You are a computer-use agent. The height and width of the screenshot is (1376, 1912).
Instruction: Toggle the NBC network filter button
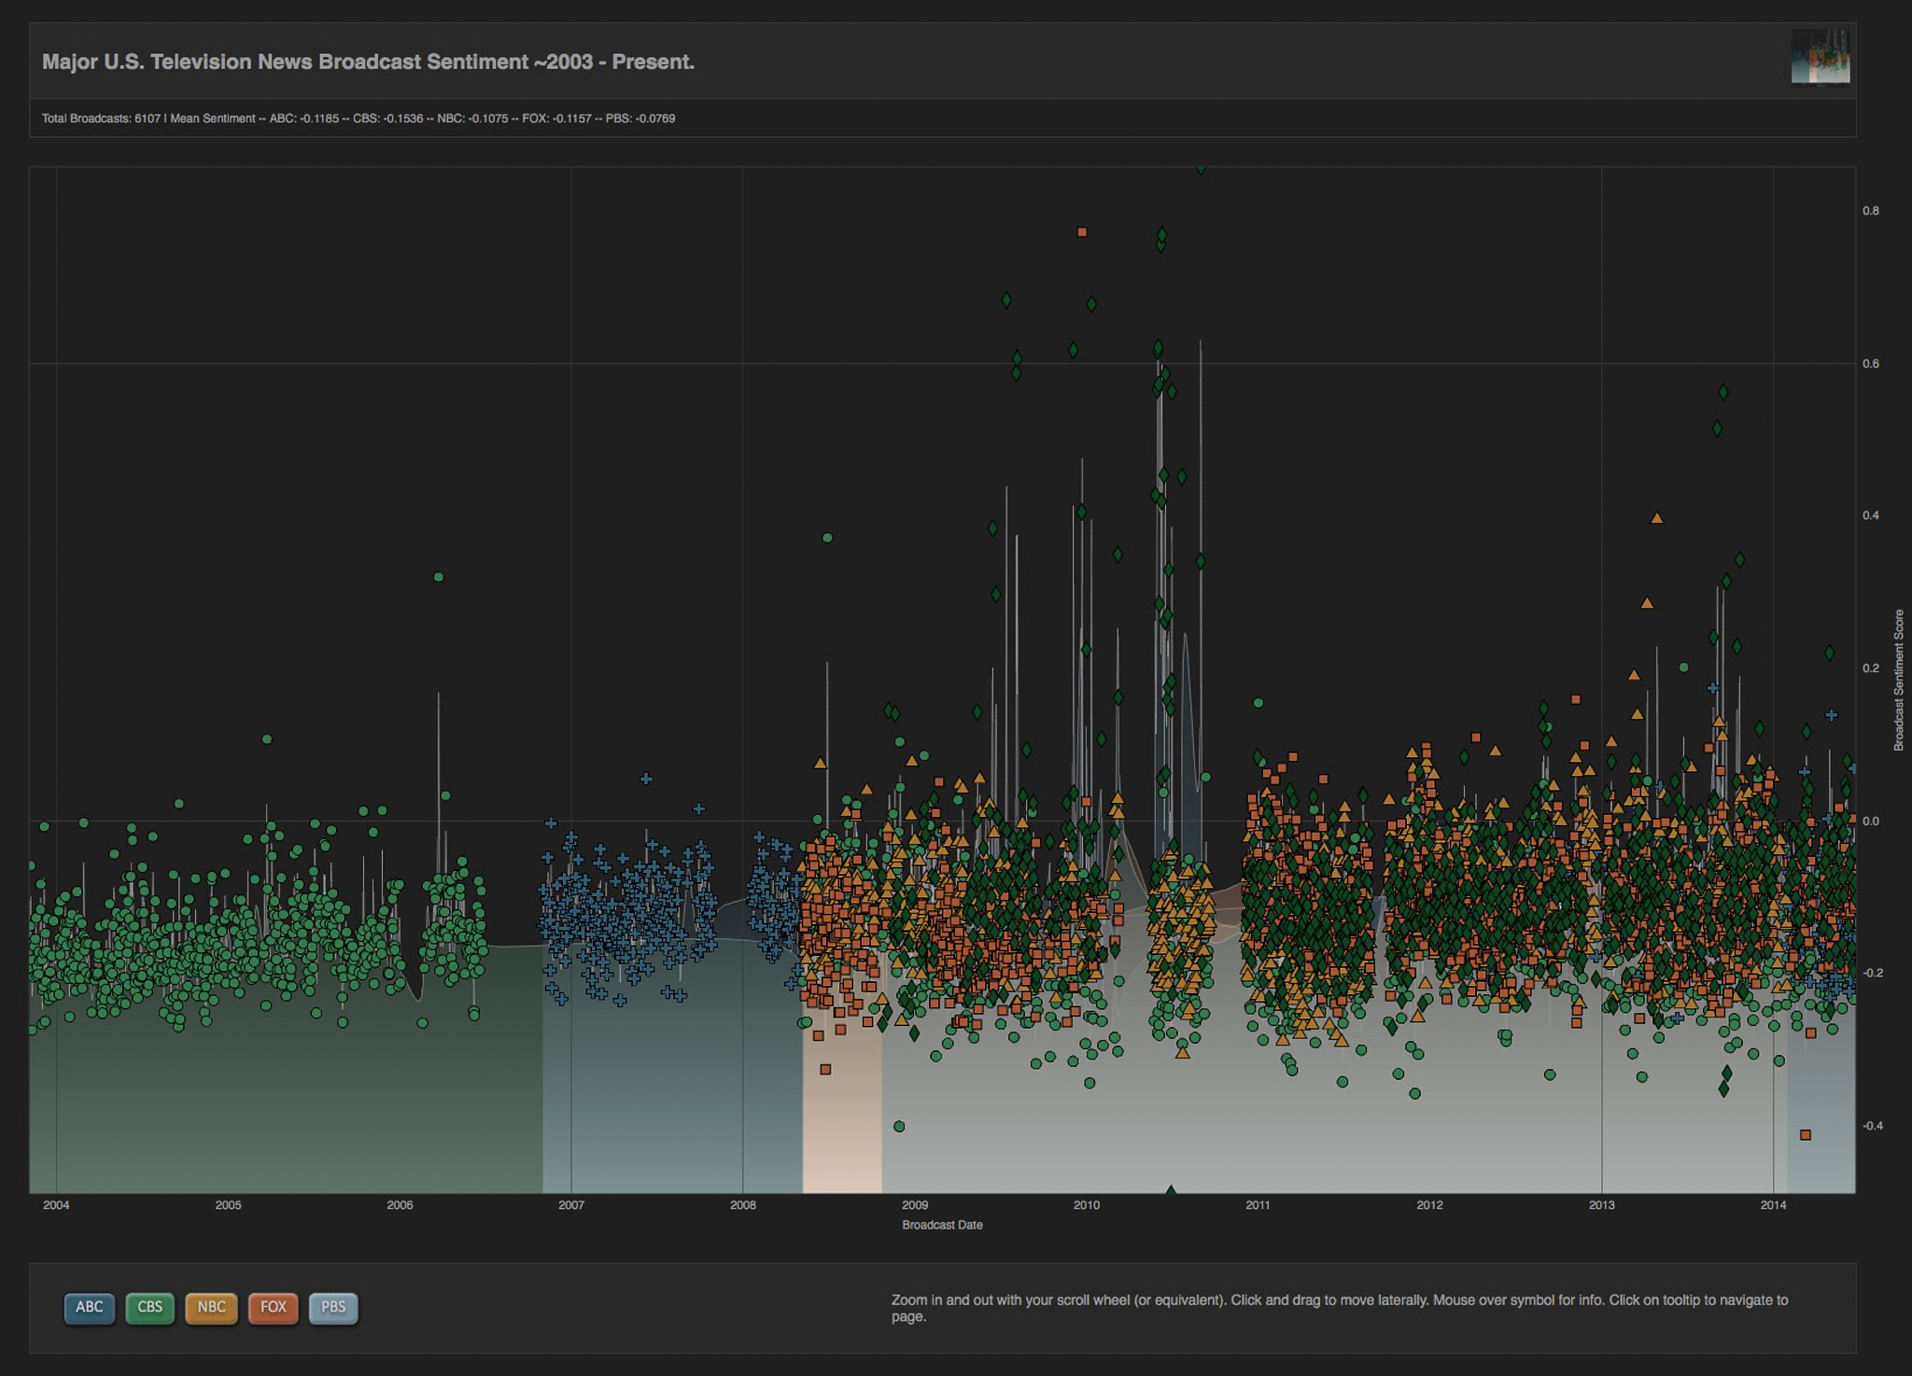(211, 1308)
